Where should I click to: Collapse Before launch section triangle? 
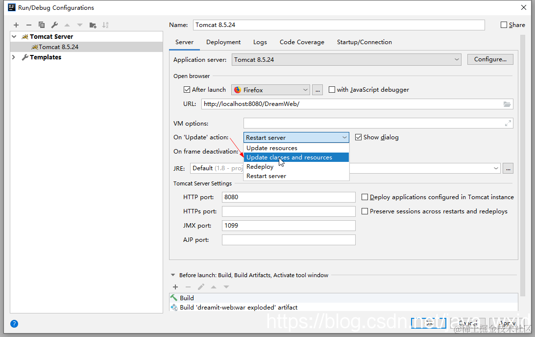point(172,275)
